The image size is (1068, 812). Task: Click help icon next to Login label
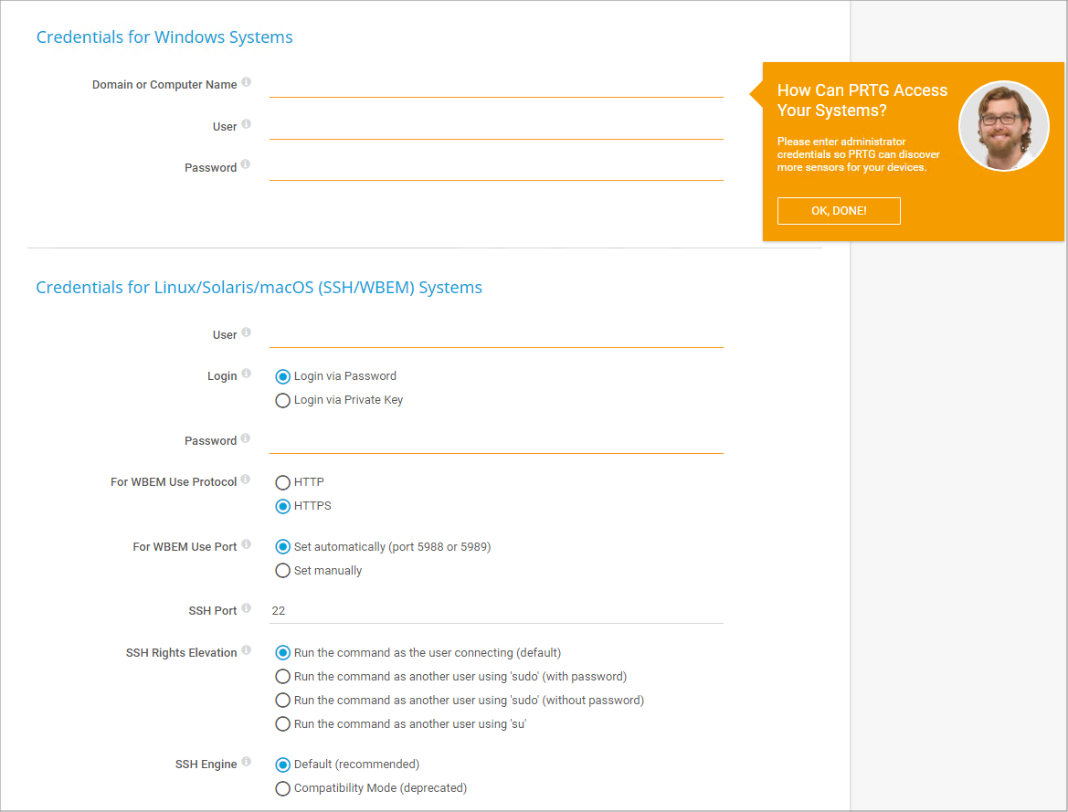click(247, 374)
